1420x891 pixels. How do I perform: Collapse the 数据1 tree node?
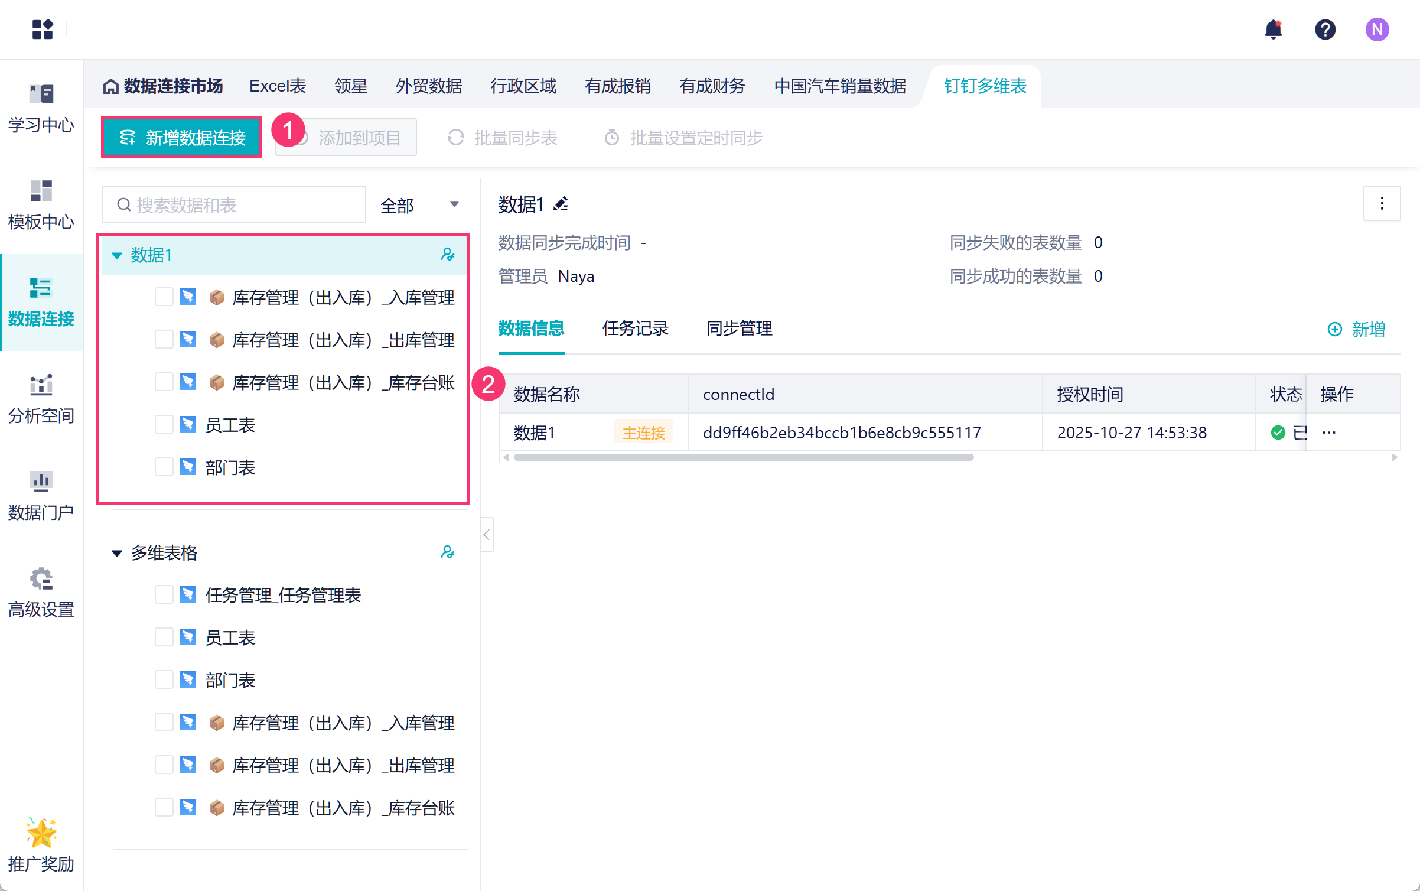click(x=117, y=255)
